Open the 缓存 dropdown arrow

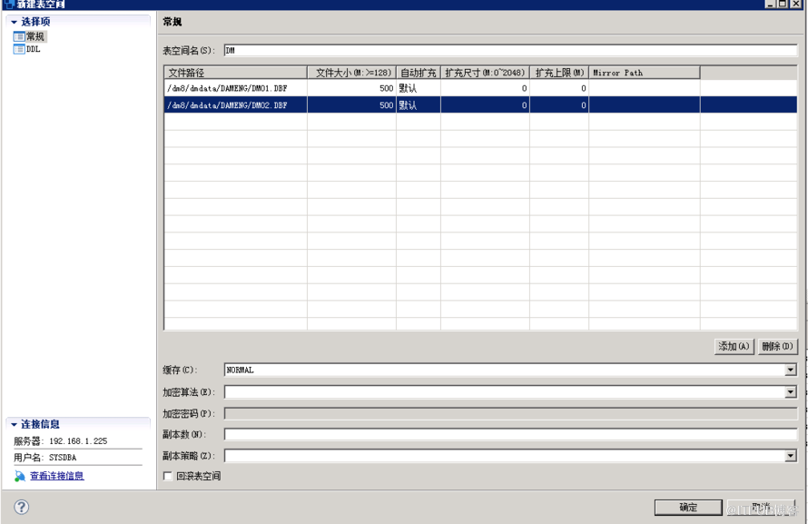pos(791,370)
